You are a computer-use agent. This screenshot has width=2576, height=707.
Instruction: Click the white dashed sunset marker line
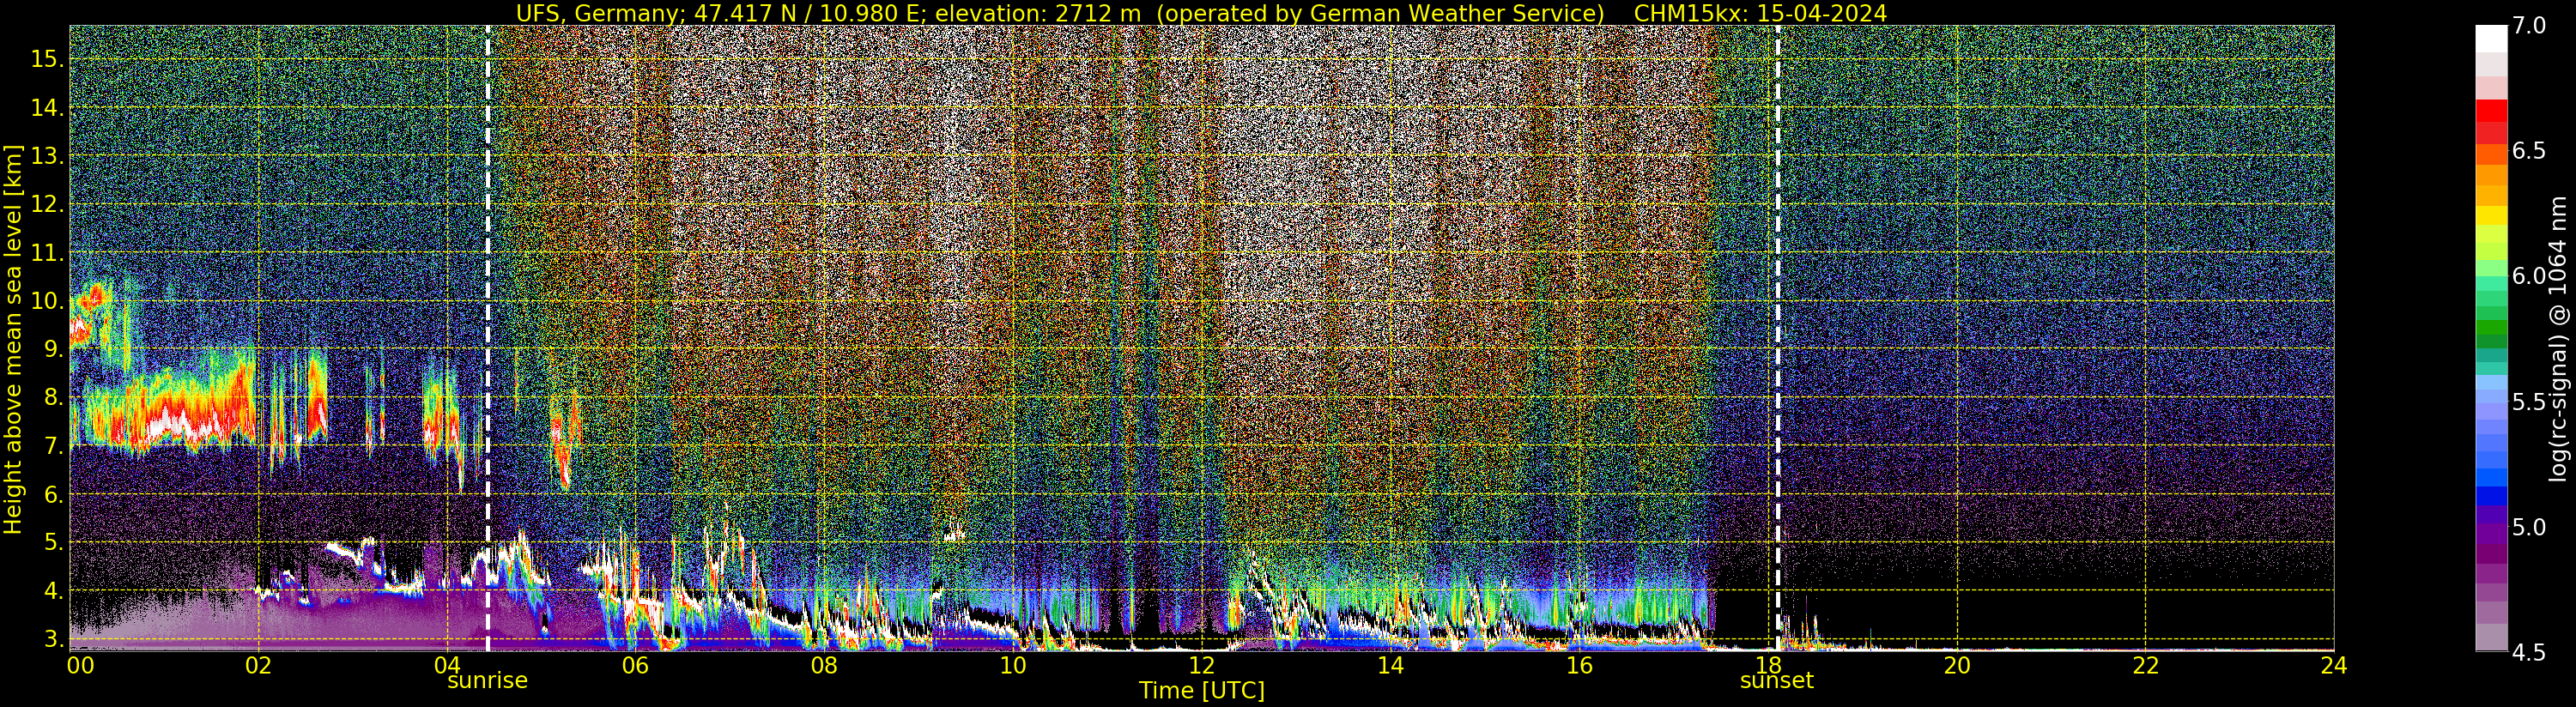(1777, 338)
